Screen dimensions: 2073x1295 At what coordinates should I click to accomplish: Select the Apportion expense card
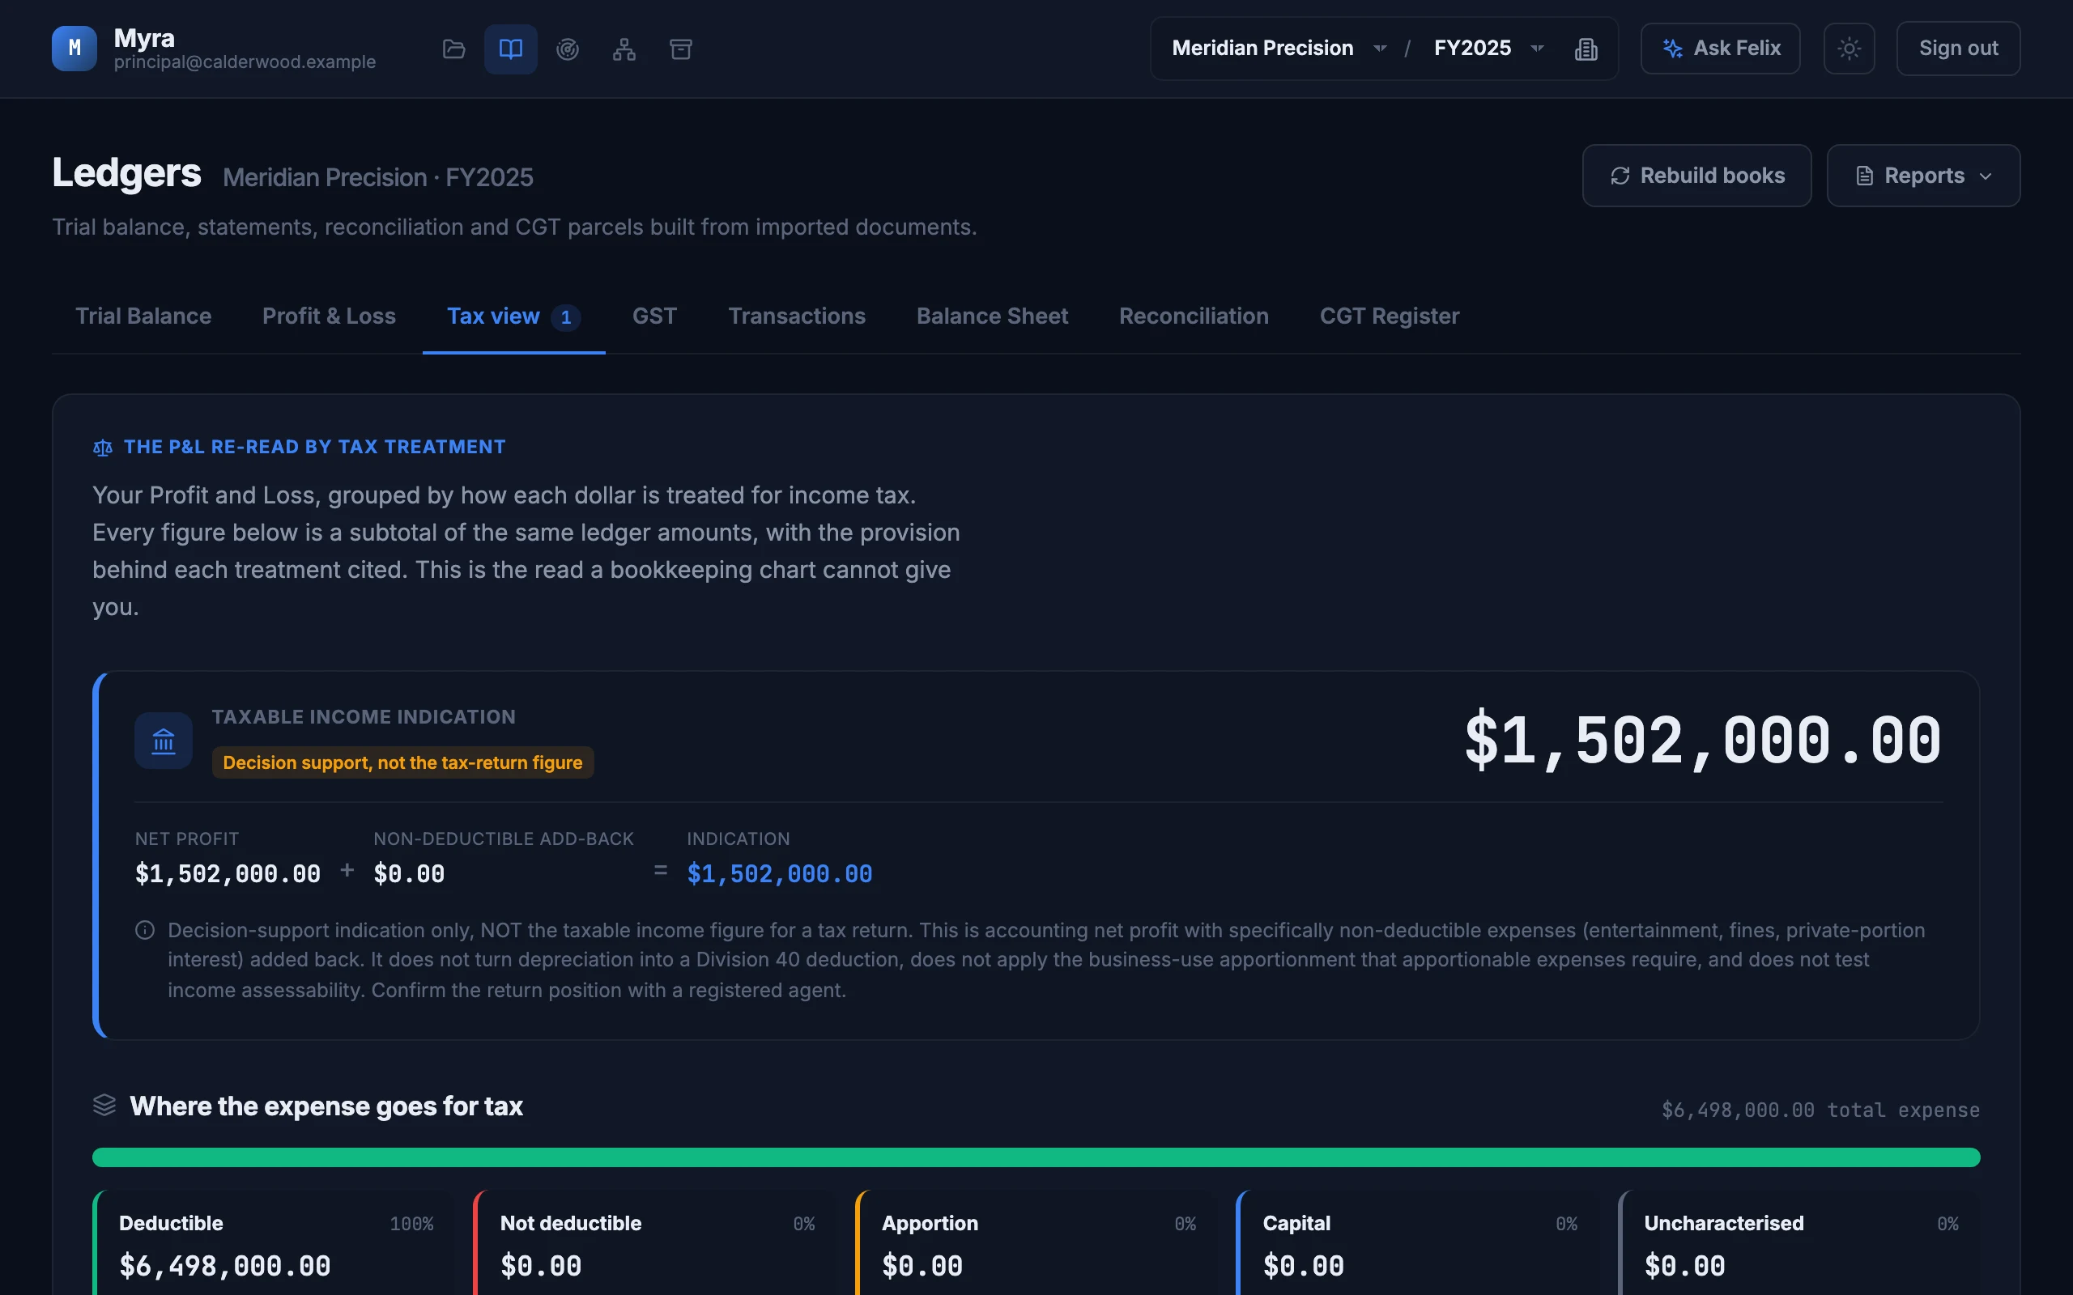pos(1036,1242)
